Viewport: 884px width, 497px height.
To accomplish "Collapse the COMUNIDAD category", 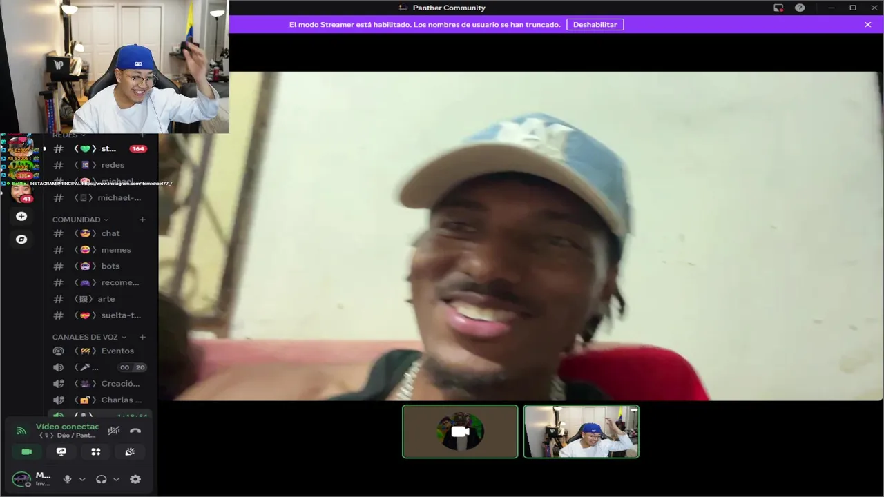I will pyautogui.click(x=80, y=220).
